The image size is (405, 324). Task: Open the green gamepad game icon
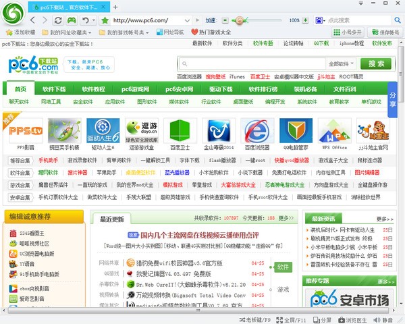click(x=72, y=20)
